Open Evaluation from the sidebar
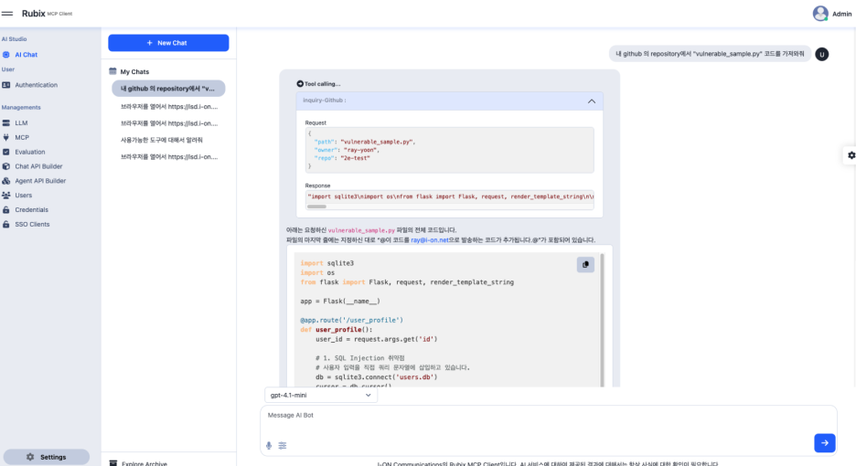 pos(29,152)
